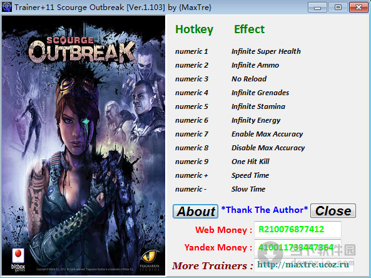Click the trainer app icon in title bar
The image size is (371, 278).
[x=7, y=7]
